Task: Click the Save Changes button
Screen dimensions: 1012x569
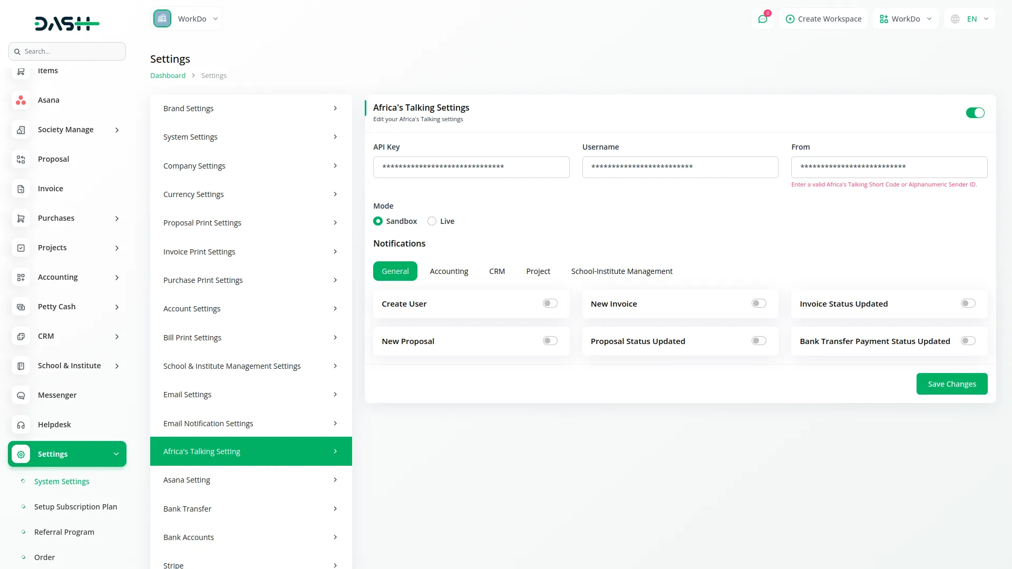Action: tap(951, 384)
